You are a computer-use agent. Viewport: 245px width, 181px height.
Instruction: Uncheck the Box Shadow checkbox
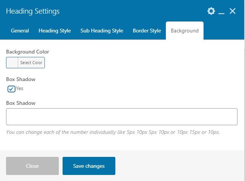[x=11, y=89]
